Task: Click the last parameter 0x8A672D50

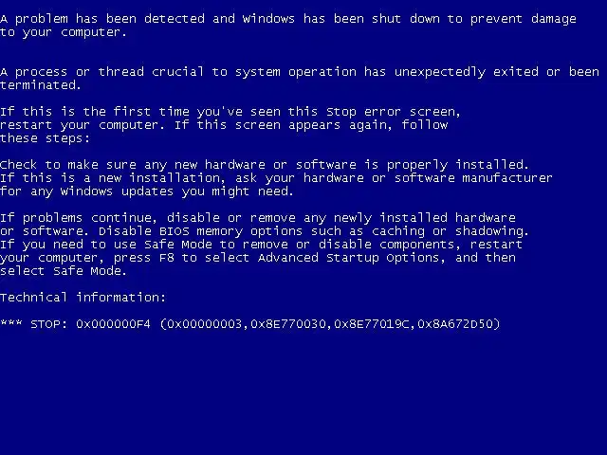Action: (455, 323)
